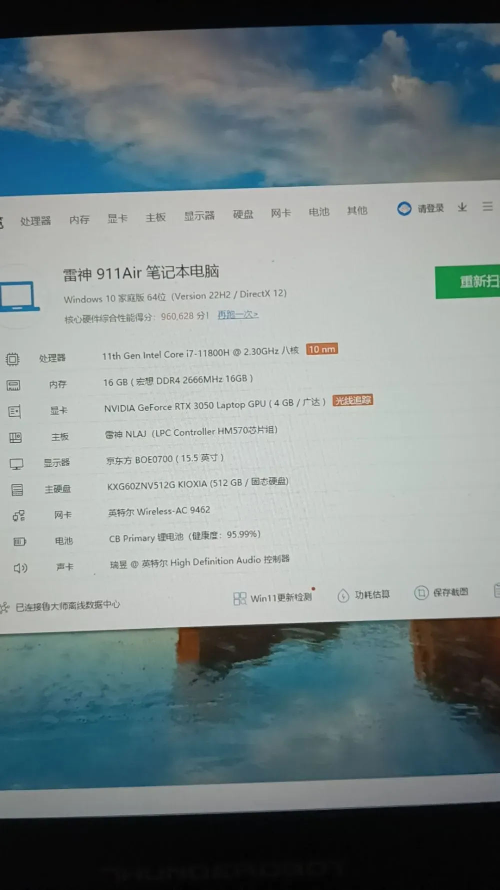500x890 pixels.
Task: Click the 处理器 row label
Action: [x=52, y=358]
